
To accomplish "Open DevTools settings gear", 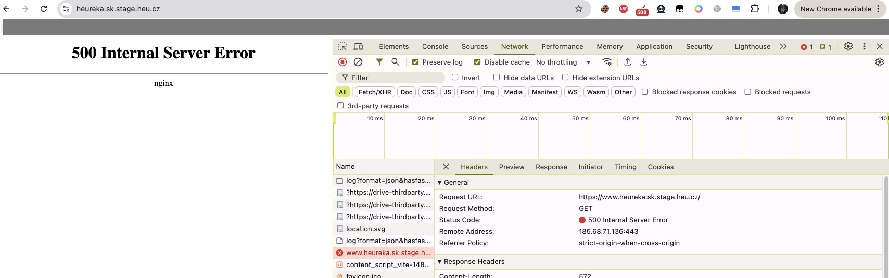I will pyautogui.click(x=848, y=46).
